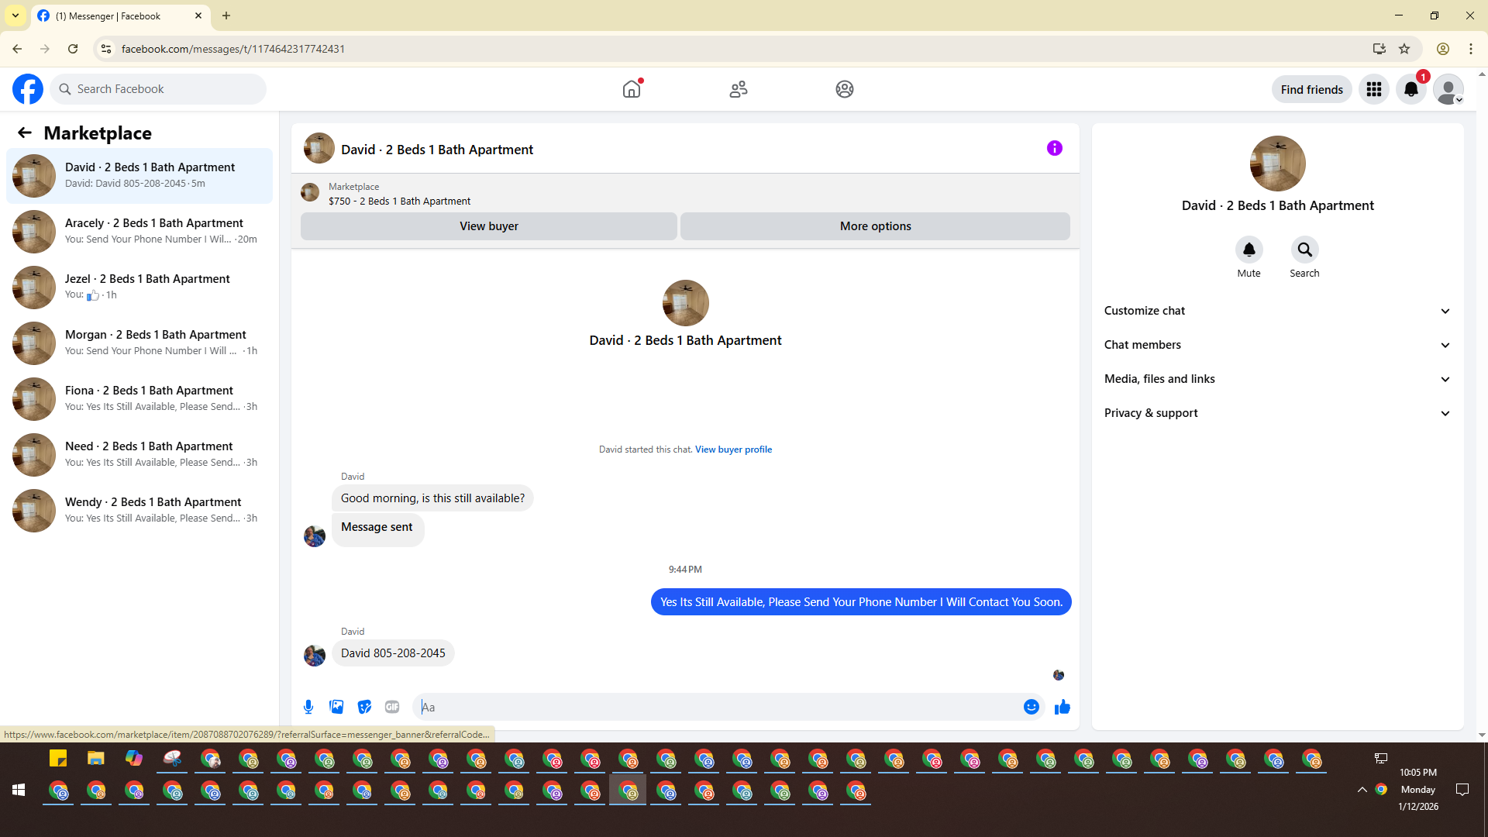
Task: Expand Media, files and links
Action: point(1277,379)
